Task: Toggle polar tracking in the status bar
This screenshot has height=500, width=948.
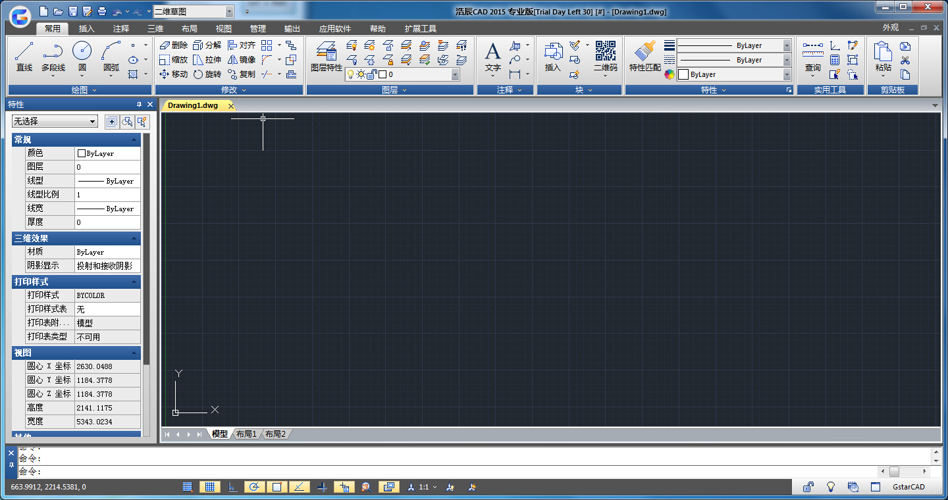Action: click(255, 487)
